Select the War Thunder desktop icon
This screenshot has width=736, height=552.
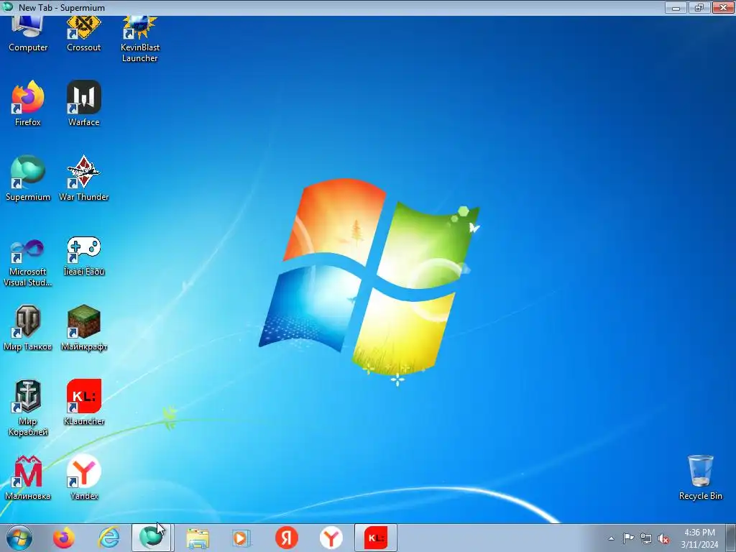(83, 178)
